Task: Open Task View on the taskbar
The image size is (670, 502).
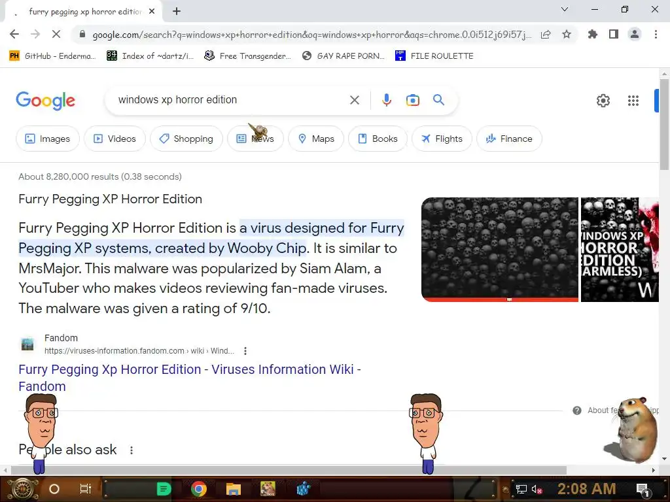Action: 86,489
